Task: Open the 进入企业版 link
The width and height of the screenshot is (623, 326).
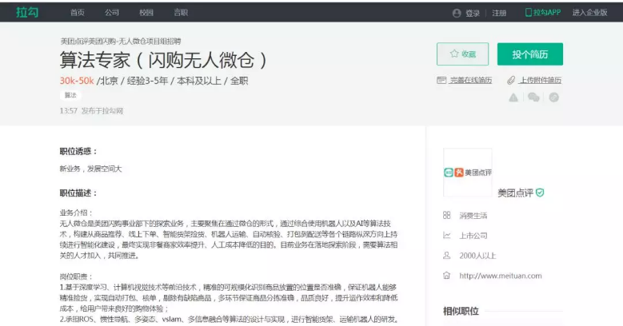Action: pyautogui.click(x=589, y=13)
